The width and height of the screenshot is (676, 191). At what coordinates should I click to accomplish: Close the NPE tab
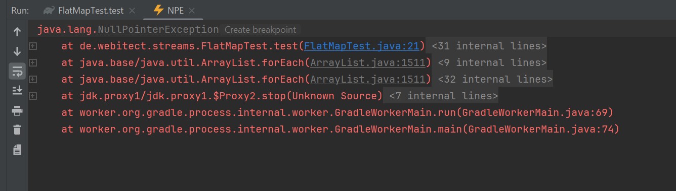tap(192, 11)
